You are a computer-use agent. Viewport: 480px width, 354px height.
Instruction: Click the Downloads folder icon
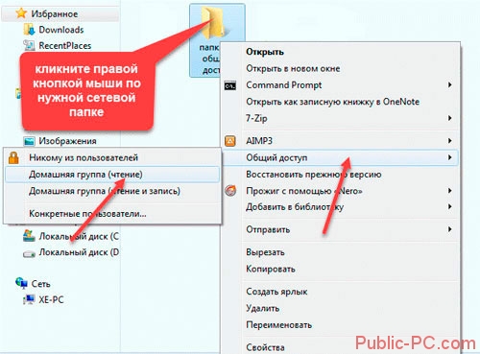tap(29, 30)
